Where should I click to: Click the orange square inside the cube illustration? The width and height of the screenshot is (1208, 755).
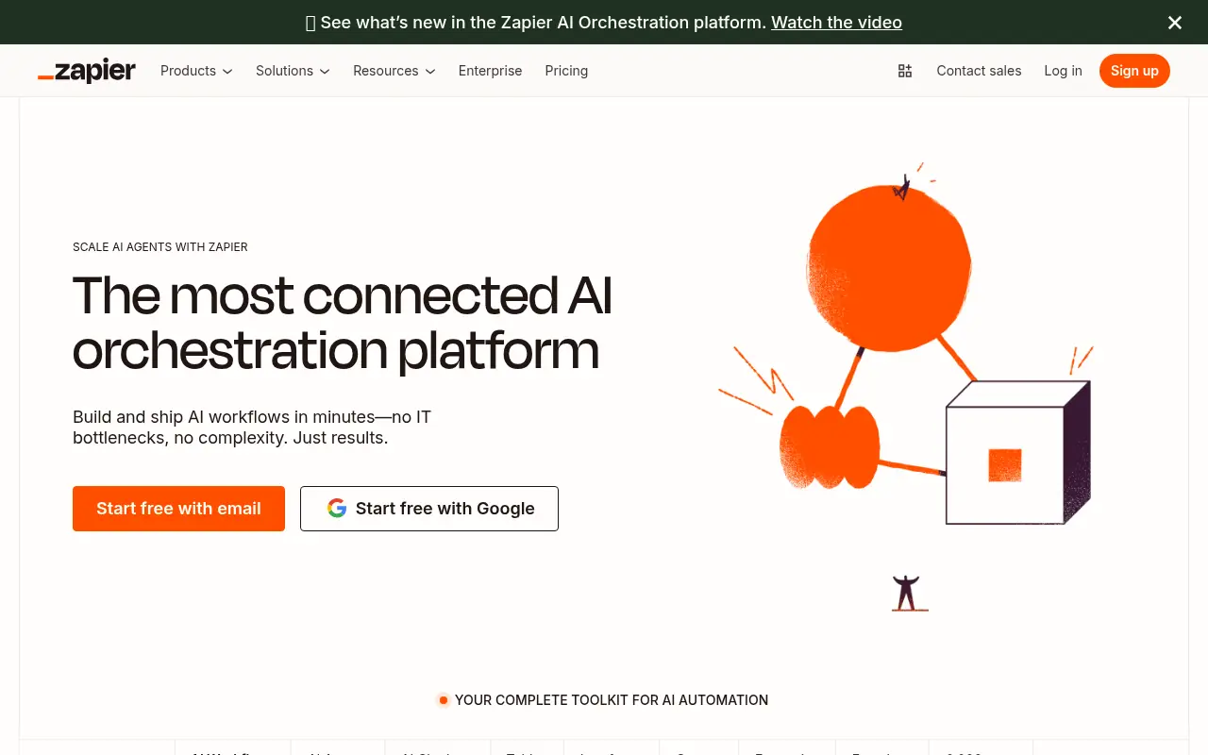(x=1006, y=464)
